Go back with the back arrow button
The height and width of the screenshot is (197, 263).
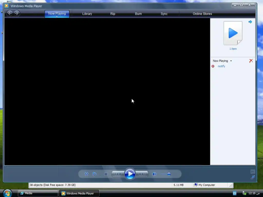pos(10,13)
